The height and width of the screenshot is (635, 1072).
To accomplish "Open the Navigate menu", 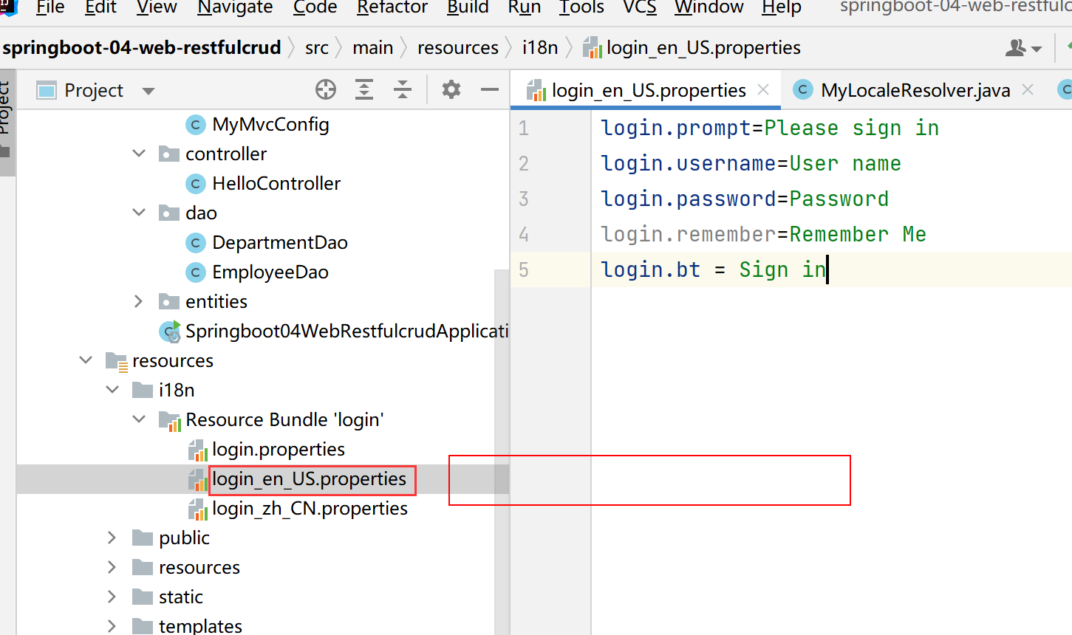I will tap(235, 7).
